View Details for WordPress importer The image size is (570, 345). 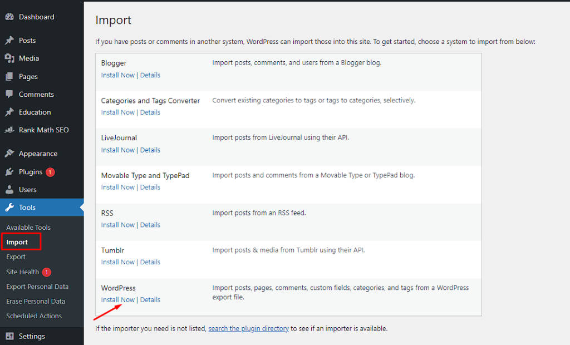pos(150,299)
